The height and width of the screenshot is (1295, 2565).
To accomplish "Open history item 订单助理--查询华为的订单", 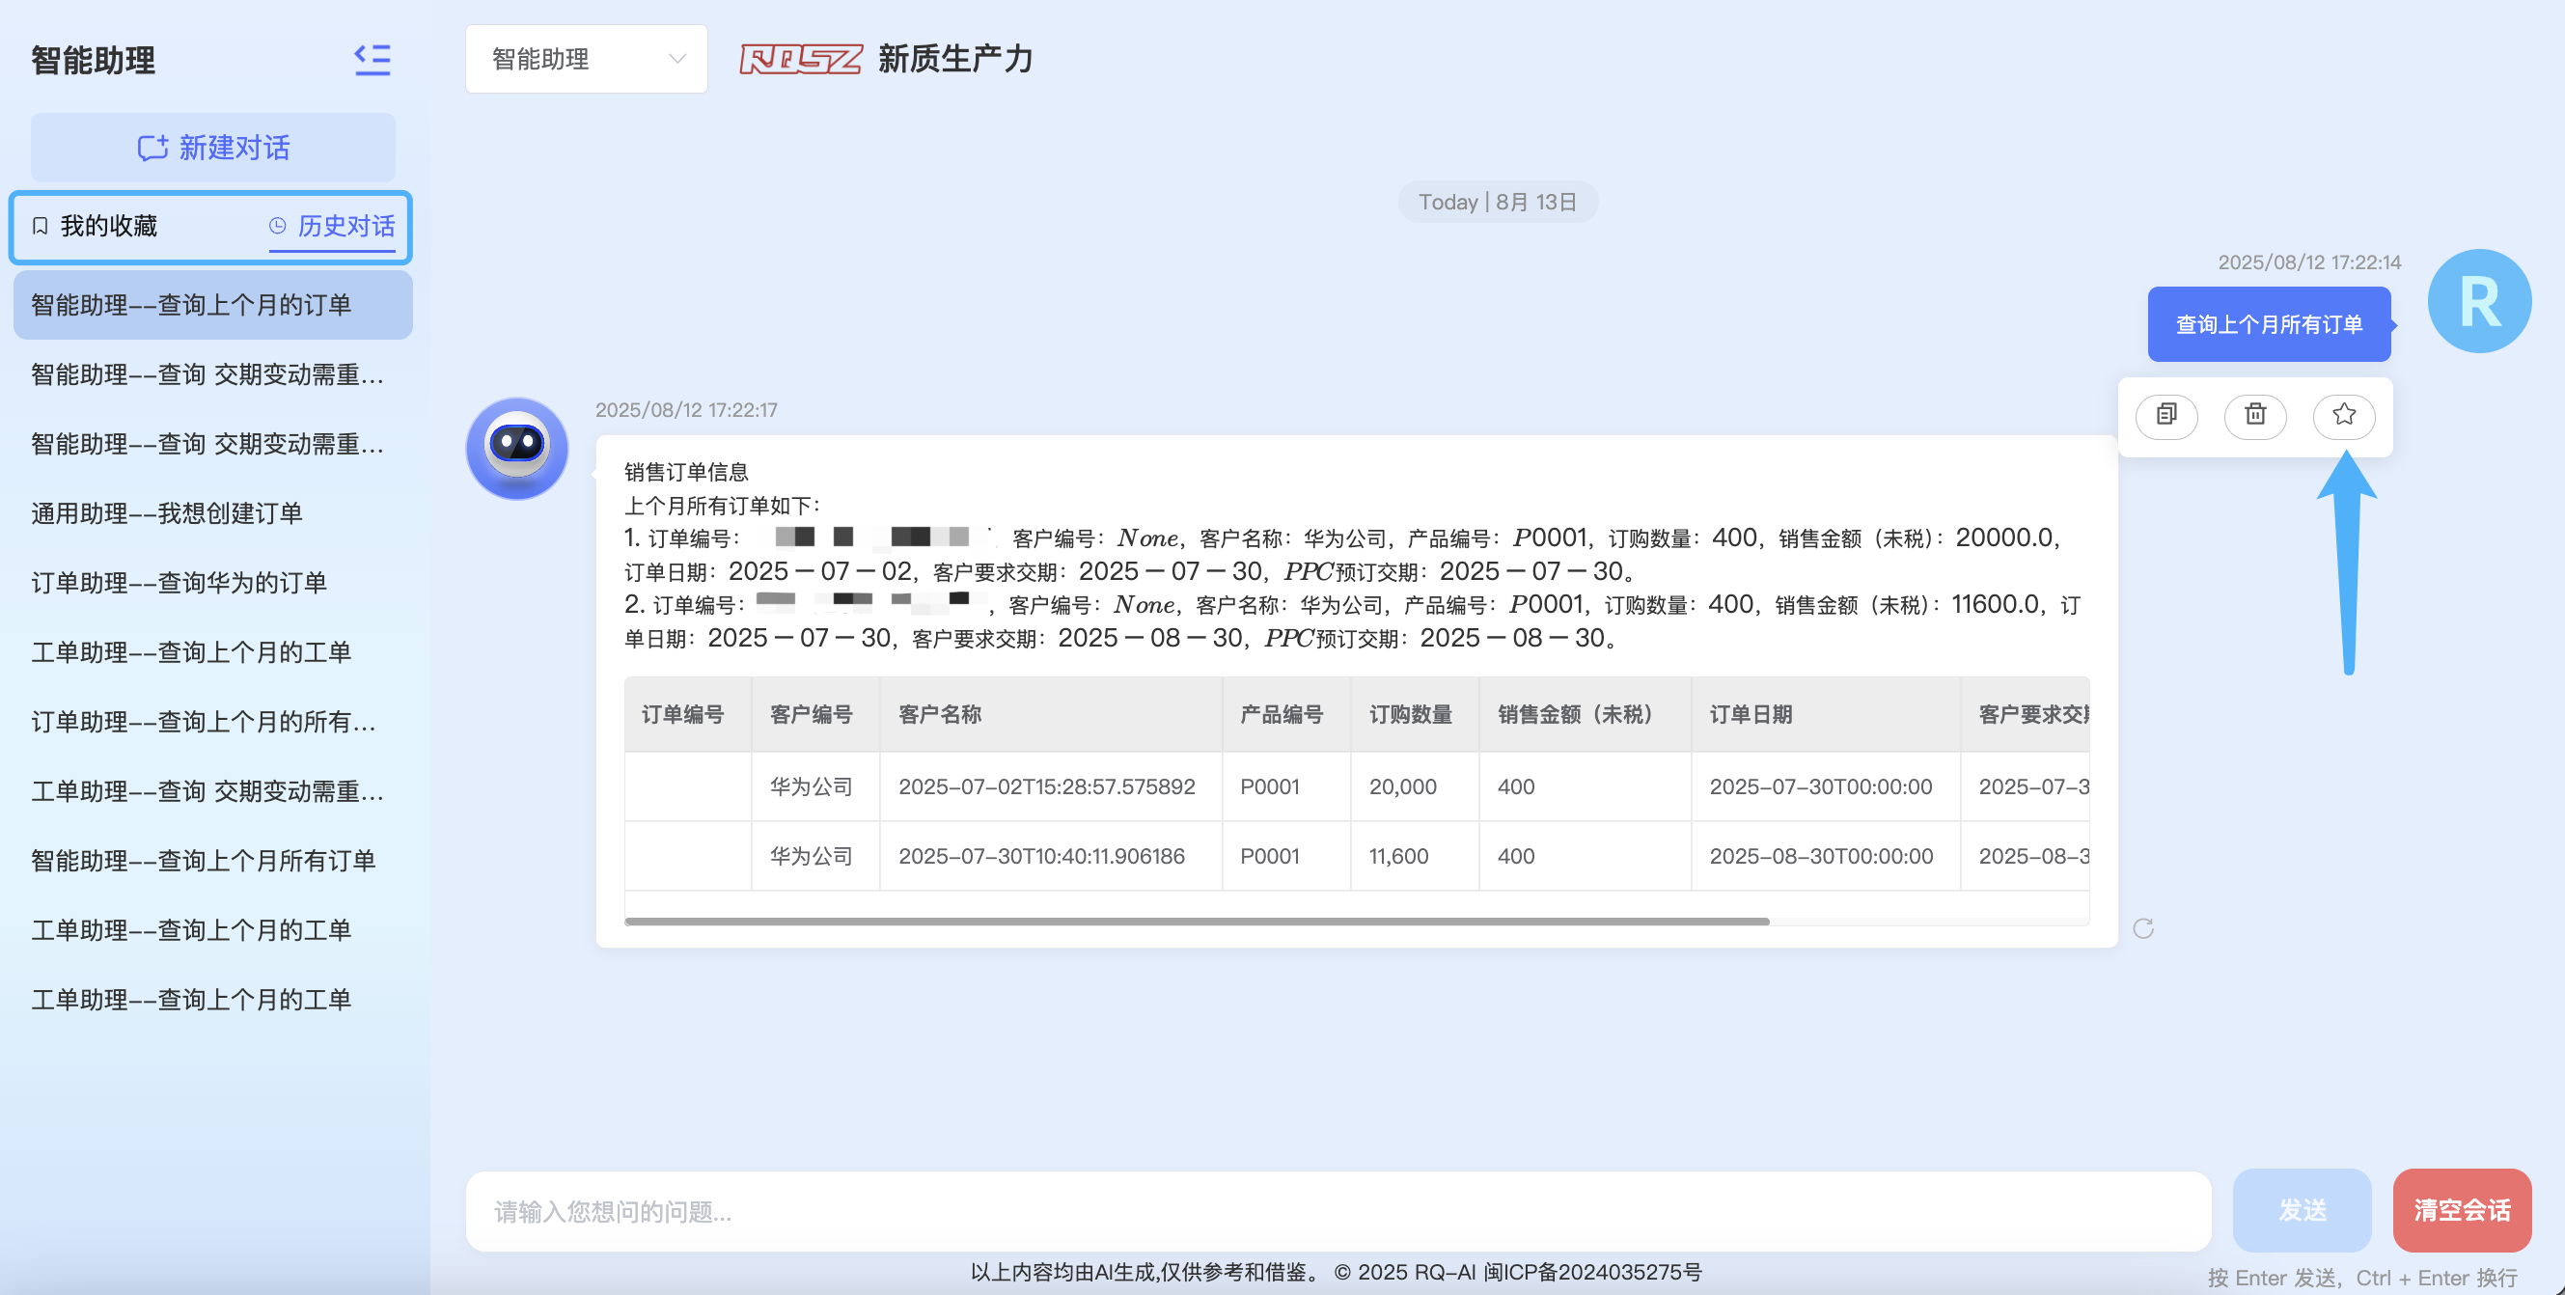I will 179,583.
